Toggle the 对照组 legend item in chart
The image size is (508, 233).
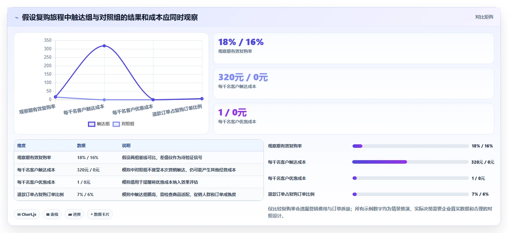[123, 124]
